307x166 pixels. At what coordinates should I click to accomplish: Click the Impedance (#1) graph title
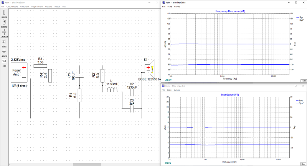(x=230, y=94)
